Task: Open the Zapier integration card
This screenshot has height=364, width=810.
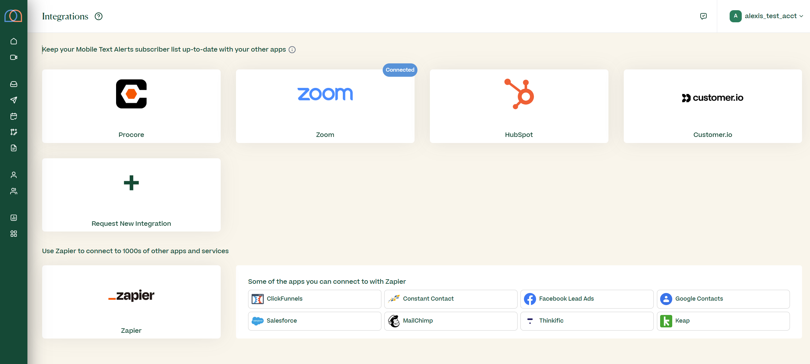Action: point(131,302)
